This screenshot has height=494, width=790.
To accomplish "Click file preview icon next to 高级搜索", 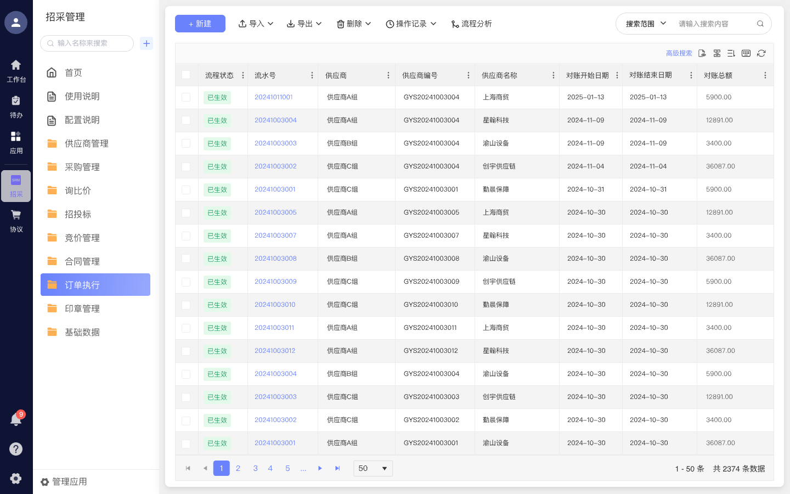I will (x=702, y=53).
